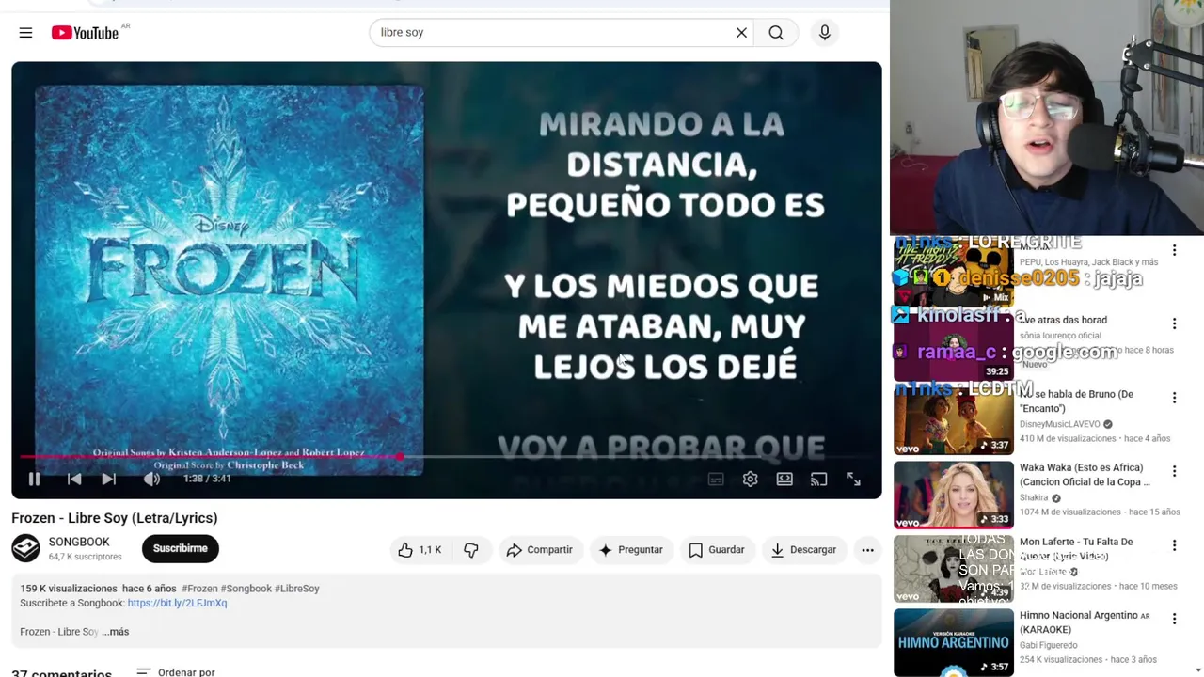The height and width of the screenshot is (677, 1204).
Task: Open the Mon Laferte video thumbnail
Action: point(954,569)
